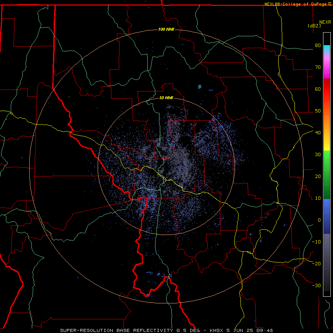Click the "5 JUN 25 09:48" timestamp
Viewport: 333px width, 333px height.
(249, 330)
